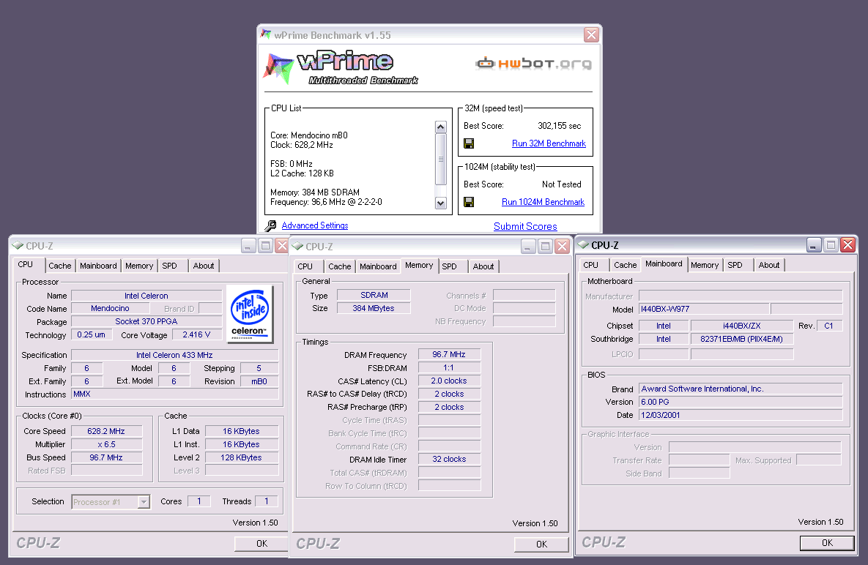Open the Cache tab in the Memory window
The height and width of the screenshot is (565, 868).
coord(339,266)
